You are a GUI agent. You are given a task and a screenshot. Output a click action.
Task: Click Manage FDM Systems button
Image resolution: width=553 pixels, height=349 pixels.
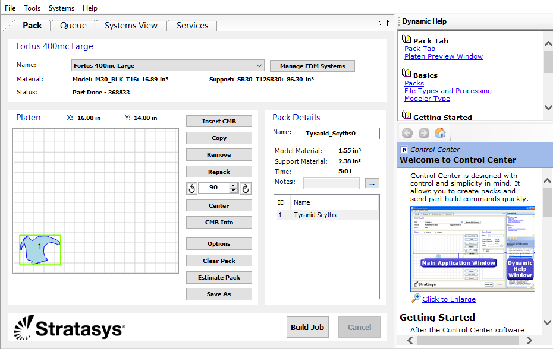coord(312,66)
